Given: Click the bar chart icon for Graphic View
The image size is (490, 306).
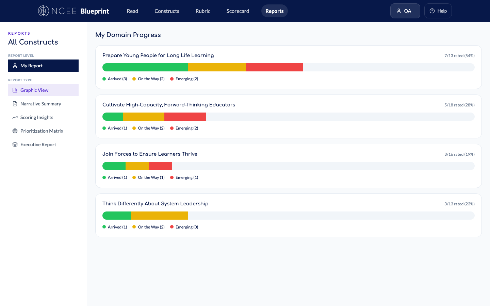Looking at the screenshot, I should (x=15, y=90).
